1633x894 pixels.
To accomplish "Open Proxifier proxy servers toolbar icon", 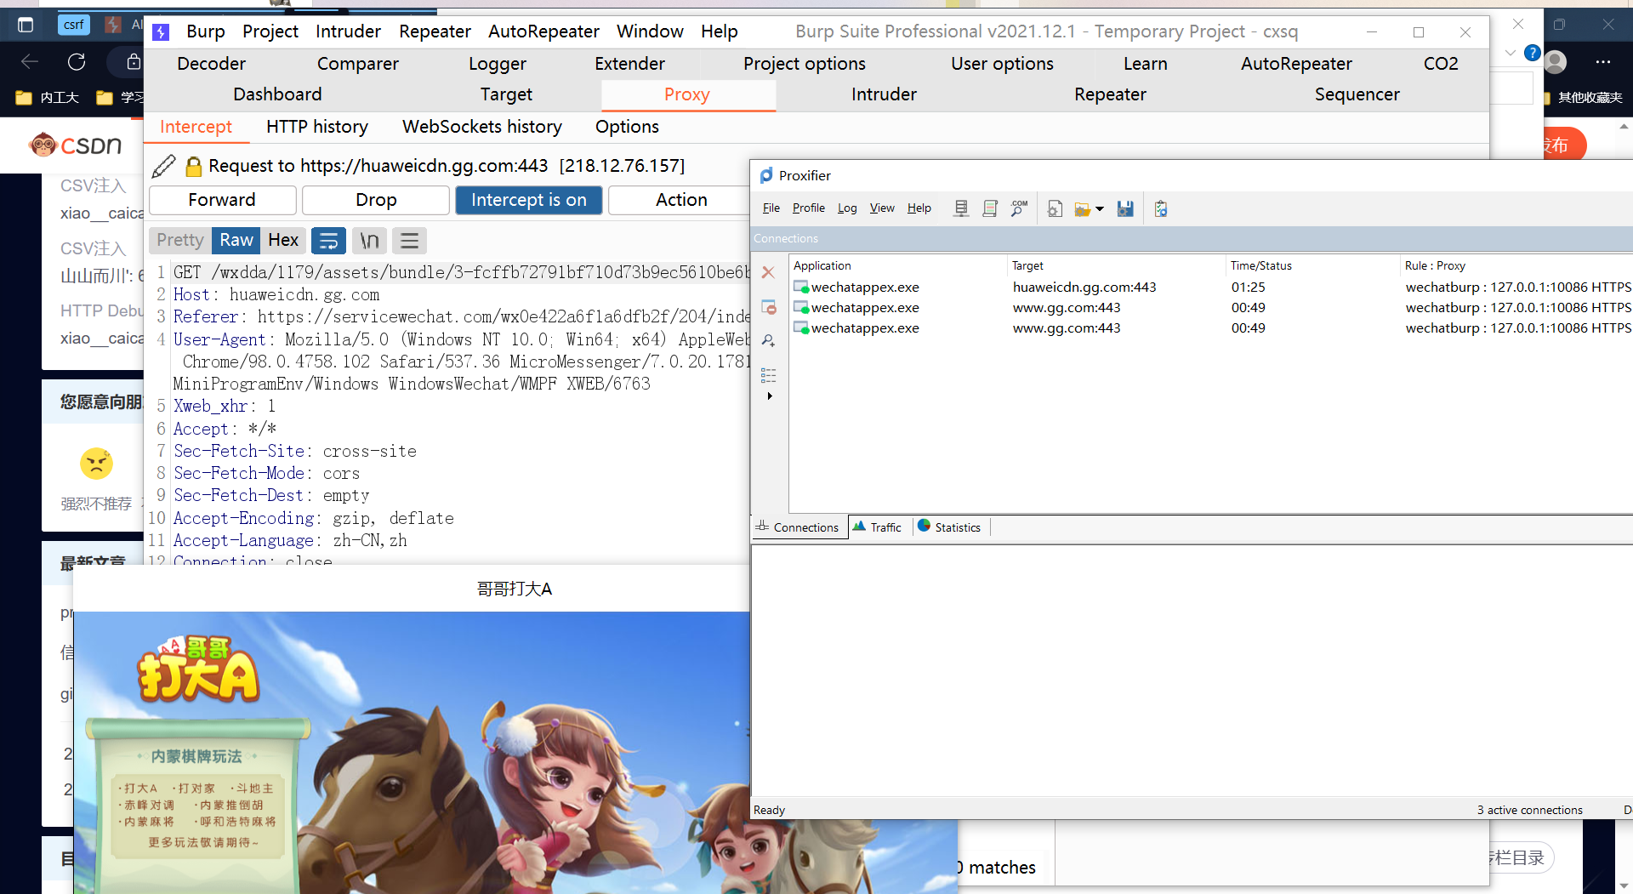I will pyautogui.click(x=961, y=208).
